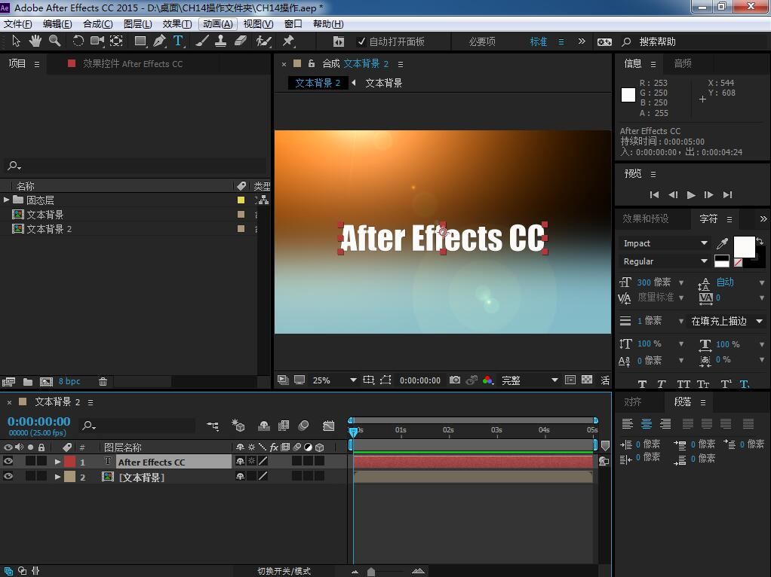
Task: Jump to first frame in Preview panel
Action: 654,195
